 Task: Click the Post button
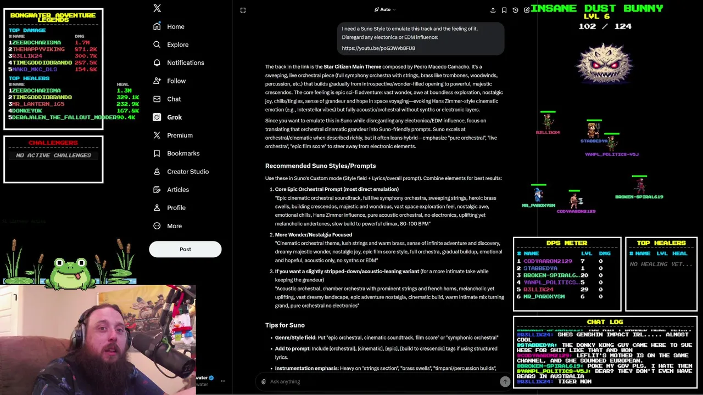[x=185, y=249]
